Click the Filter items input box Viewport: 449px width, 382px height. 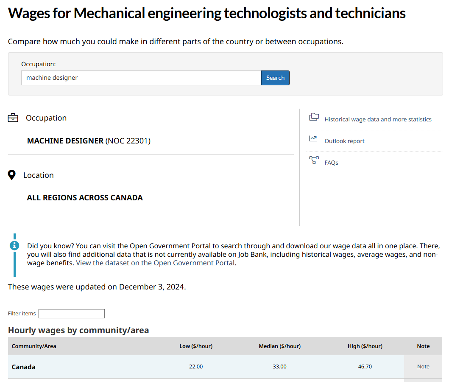click(x=71, y=314)
